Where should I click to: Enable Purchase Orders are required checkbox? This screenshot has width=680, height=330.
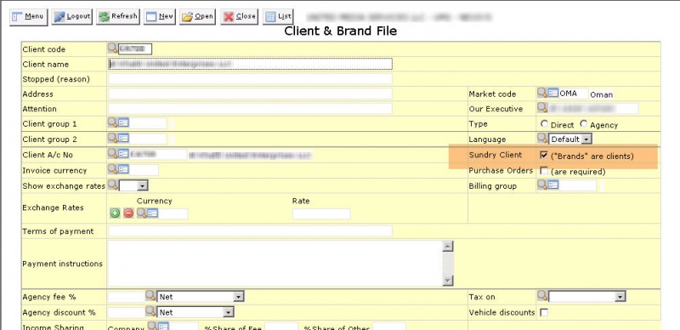(x=544, y=171)
